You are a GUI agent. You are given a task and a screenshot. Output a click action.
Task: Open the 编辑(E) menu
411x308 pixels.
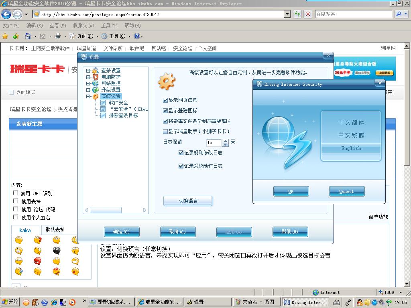tap(35, 26)
